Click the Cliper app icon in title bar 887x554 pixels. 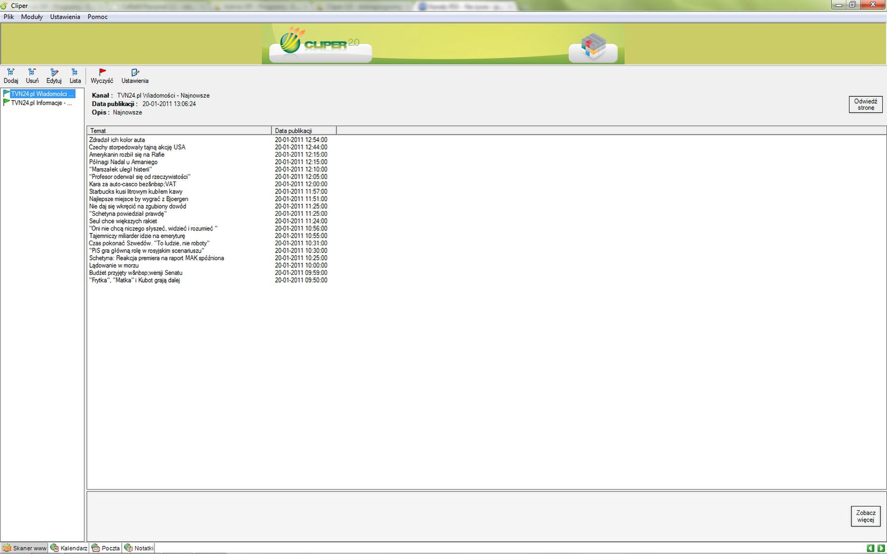pos(4,5)
